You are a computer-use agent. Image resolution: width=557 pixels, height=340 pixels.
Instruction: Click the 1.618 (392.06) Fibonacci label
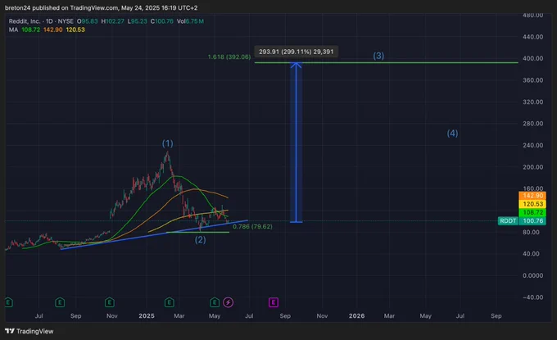point(229,57)
